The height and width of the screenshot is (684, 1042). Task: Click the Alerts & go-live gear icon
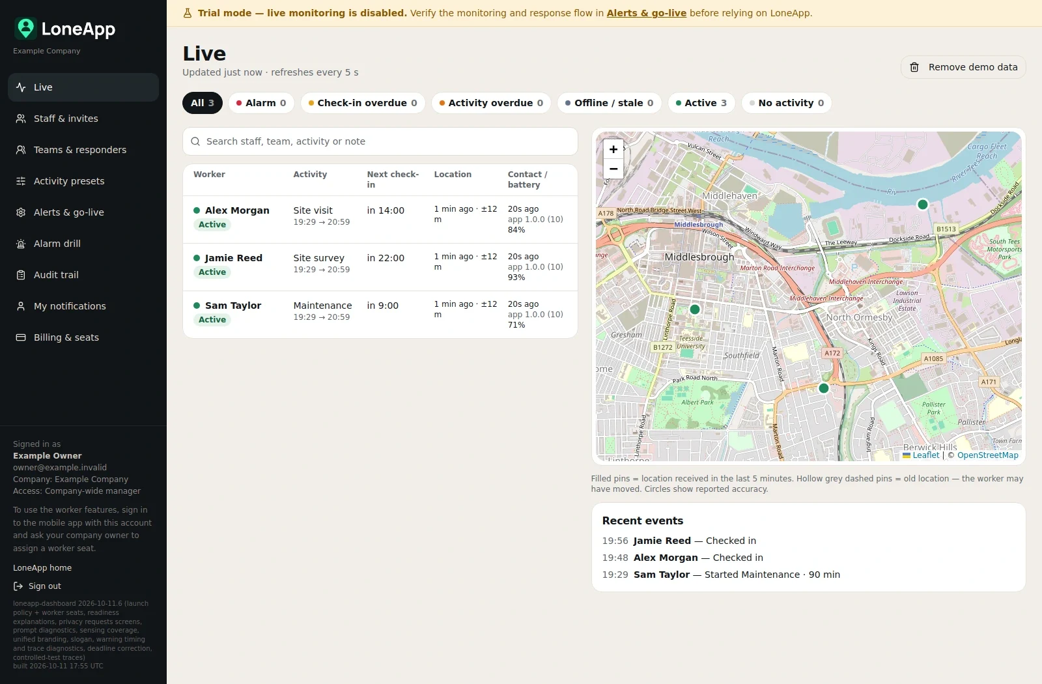(x=21, y=212)
